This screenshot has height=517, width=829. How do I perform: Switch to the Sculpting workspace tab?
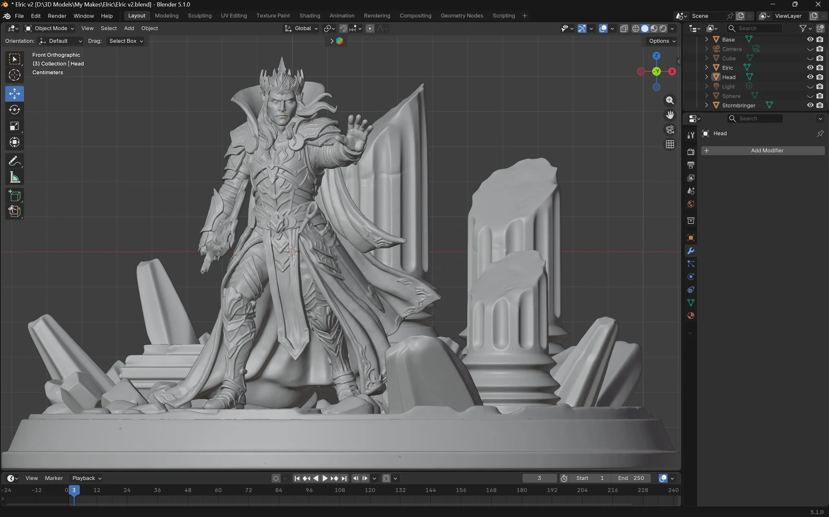200,16
